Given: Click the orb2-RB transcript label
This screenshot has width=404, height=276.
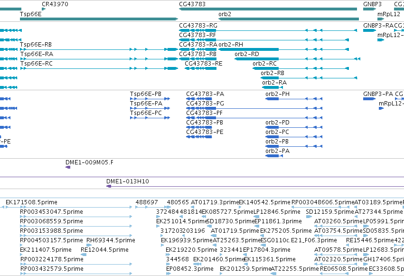Looking at the screenshot, I should [272, 73].
